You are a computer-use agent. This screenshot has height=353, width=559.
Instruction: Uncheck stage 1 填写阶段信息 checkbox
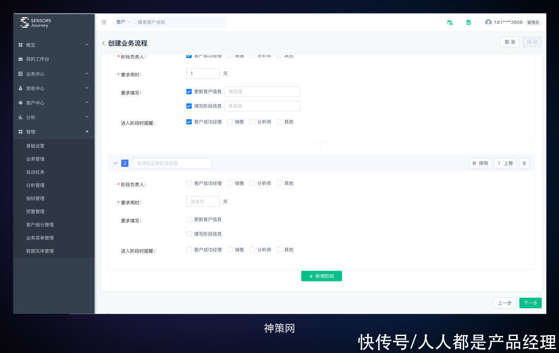pos(189,106)
